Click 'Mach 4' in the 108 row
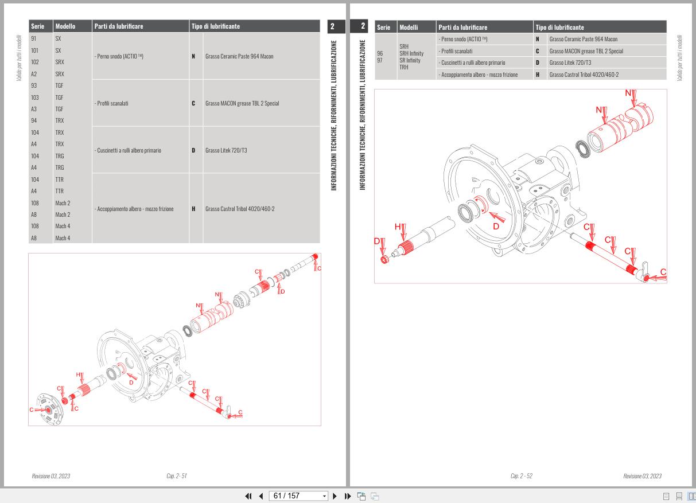Image resolution: width=696 pixels, height=503 pixels. click(x=63, y=226)
